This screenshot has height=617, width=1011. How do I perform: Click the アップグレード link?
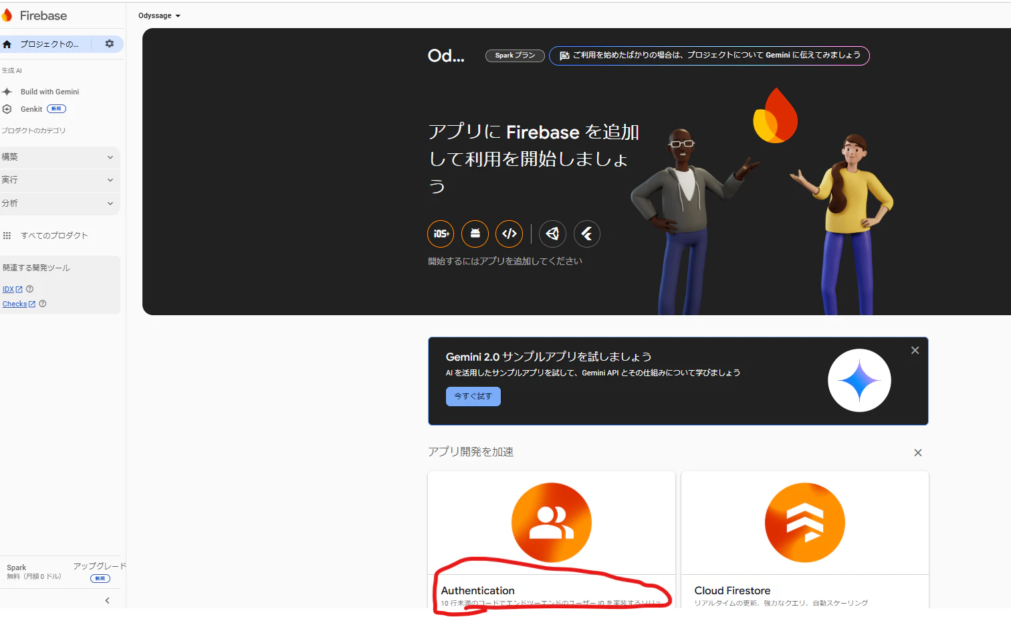[100, 566]
